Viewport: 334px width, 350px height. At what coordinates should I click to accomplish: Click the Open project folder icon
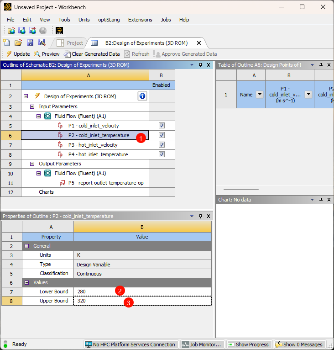[18, 42]
